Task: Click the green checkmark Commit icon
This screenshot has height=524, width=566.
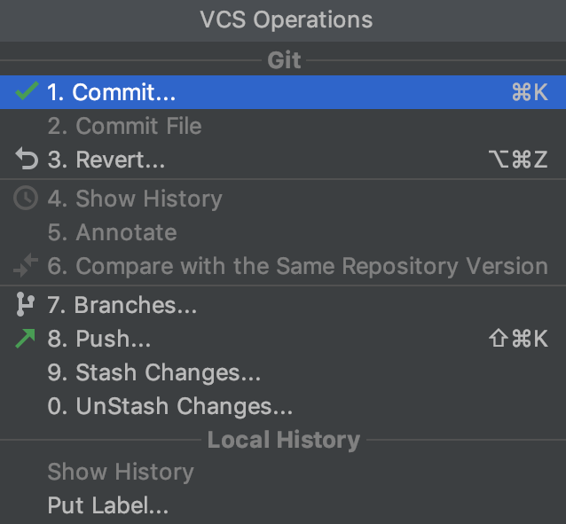Action: click(x=28, y=91)
